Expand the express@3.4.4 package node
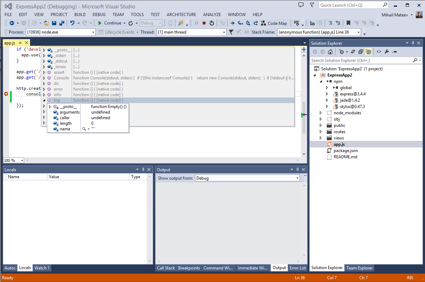 click(327, 94)
